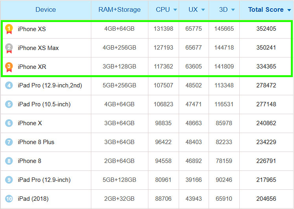Click the rank 9 badge icon

pos(9,180)
